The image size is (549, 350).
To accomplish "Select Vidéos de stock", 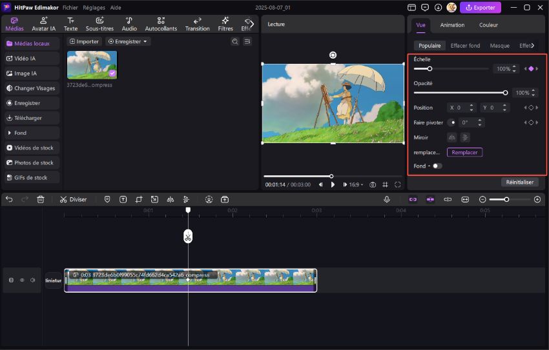I will 32,148.
